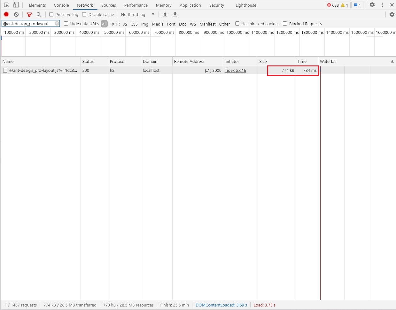
Task: Click the export HAR download icon
Action: pyautogui.click(x=175, y=14)
